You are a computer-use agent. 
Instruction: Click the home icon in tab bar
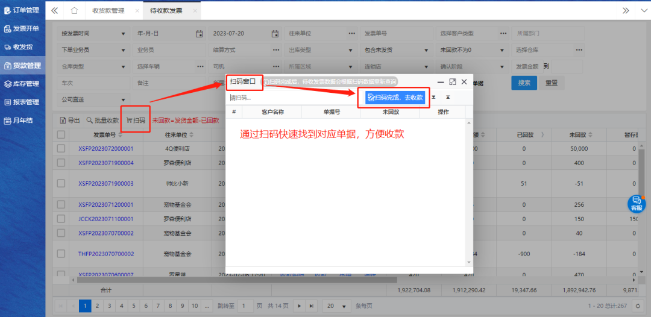[x=74, y=10]
